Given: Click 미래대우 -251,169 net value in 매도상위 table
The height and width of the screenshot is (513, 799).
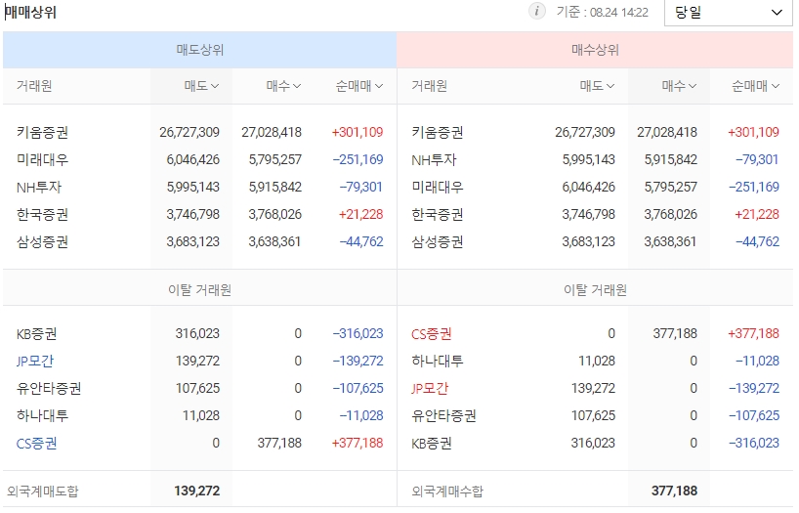Looking at the screenshot, I should click(x=357, y=159).
